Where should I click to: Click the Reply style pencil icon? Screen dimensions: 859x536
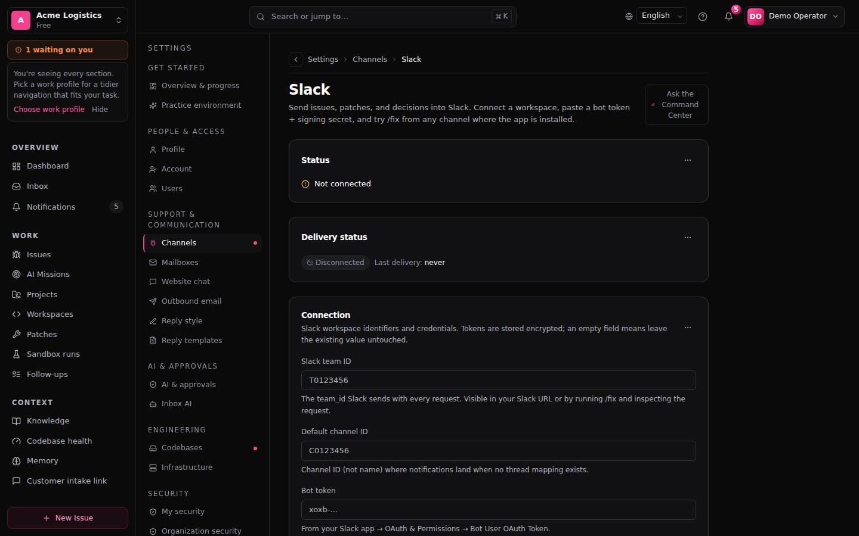tap(153, 321)
